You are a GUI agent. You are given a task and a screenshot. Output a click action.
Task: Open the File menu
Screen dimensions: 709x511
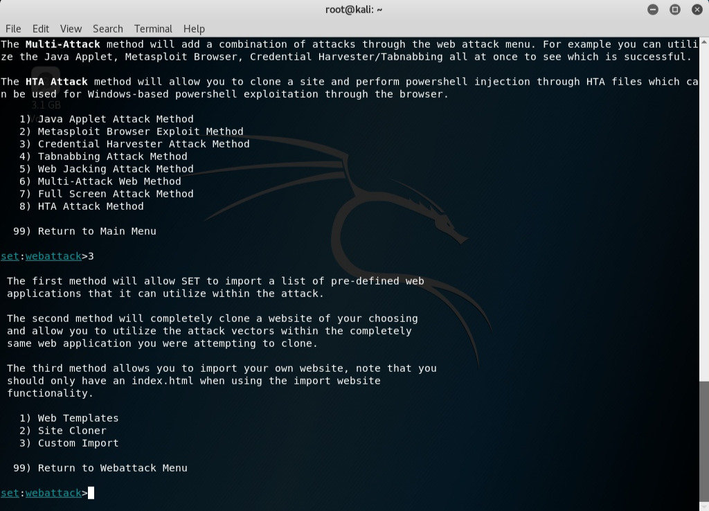pyautogui.click(x=13, y=29)
